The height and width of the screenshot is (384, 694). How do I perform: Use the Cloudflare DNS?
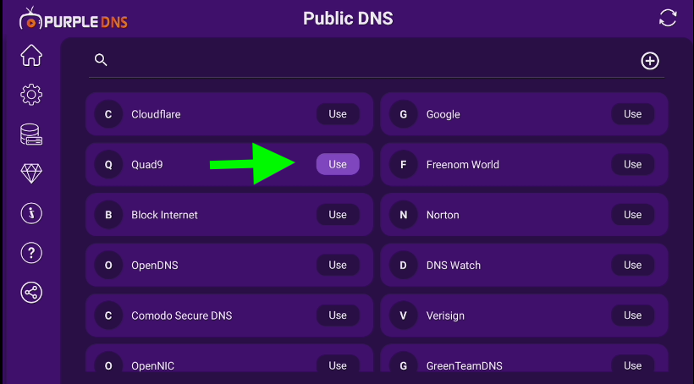click(x=338, y=114)
